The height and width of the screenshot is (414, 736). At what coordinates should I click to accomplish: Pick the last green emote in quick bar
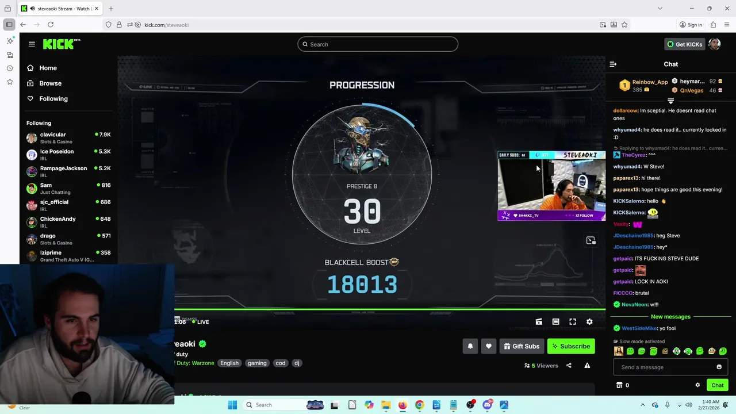click(723, 351)
